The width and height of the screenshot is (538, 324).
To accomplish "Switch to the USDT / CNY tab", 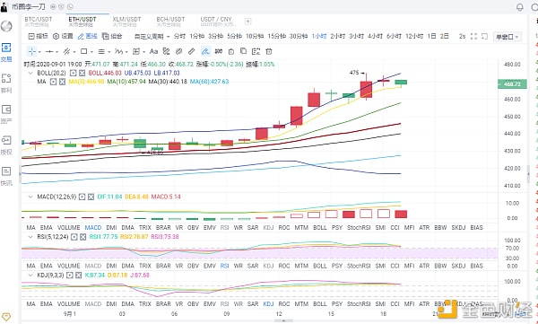I will pos(218,22).
